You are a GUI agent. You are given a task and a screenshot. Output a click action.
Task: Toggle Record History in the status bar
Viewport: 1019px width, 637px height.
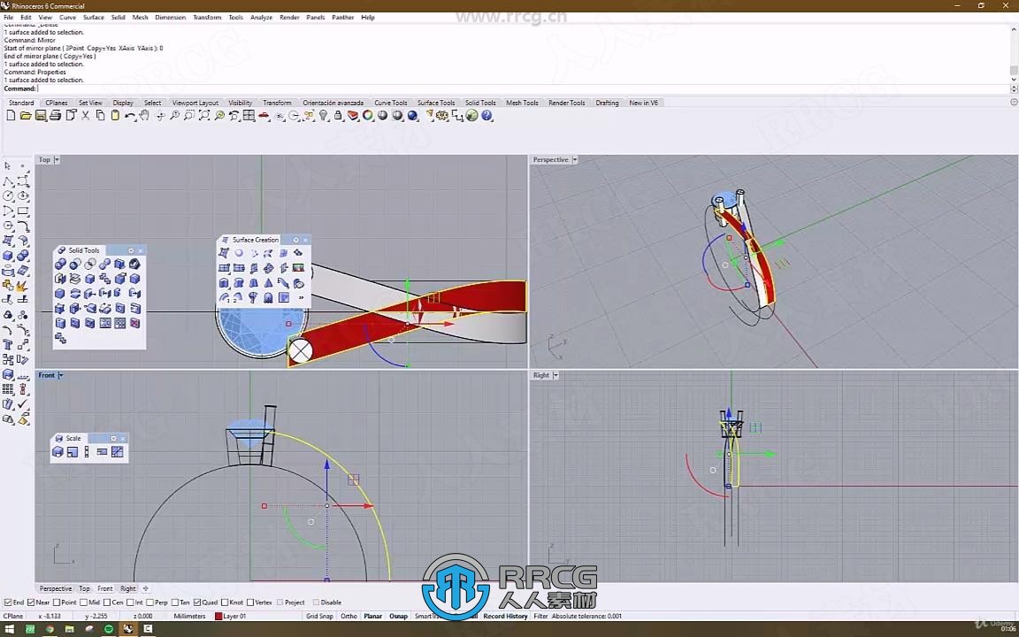505,616
